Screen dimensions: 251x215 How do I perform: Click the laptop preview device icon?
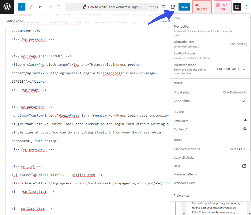point(163,7)
